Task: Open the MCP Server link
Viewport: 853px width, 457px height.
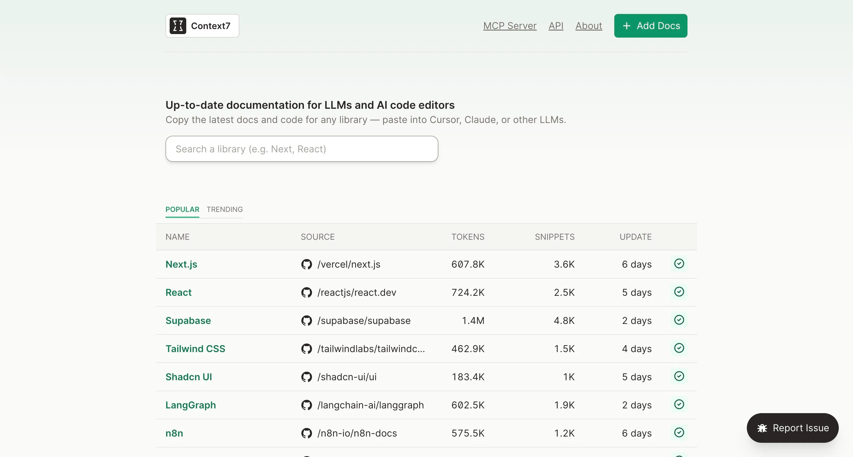Action: click(510, 26)
